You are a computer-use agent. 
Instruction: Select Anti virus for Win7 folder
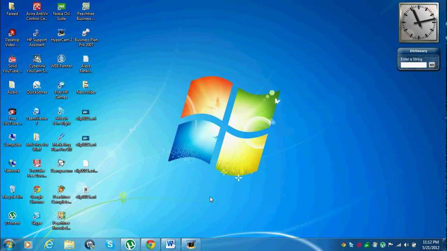click(x=37, y=143)
